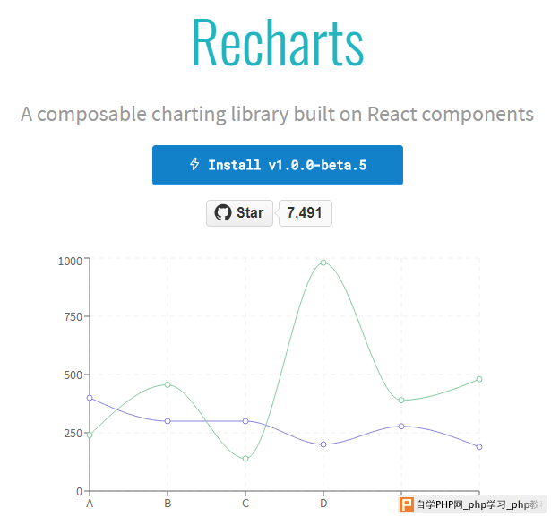Click the orange P watermark logo
Screen dimensions: 551x517
pyautogui.click(x=407, y=505)
